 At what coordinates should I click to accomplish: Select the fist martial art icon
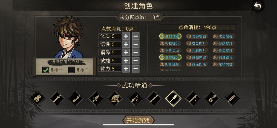[x=37, y=99]
